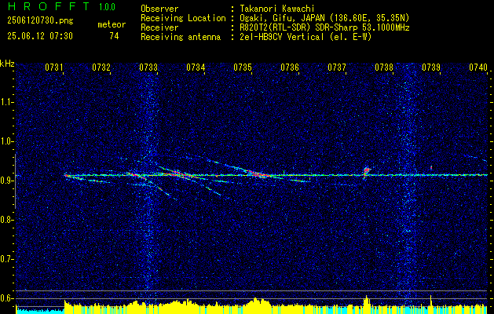
Task: Click frequency axis label 1.0
Action: tap(5, 141)
